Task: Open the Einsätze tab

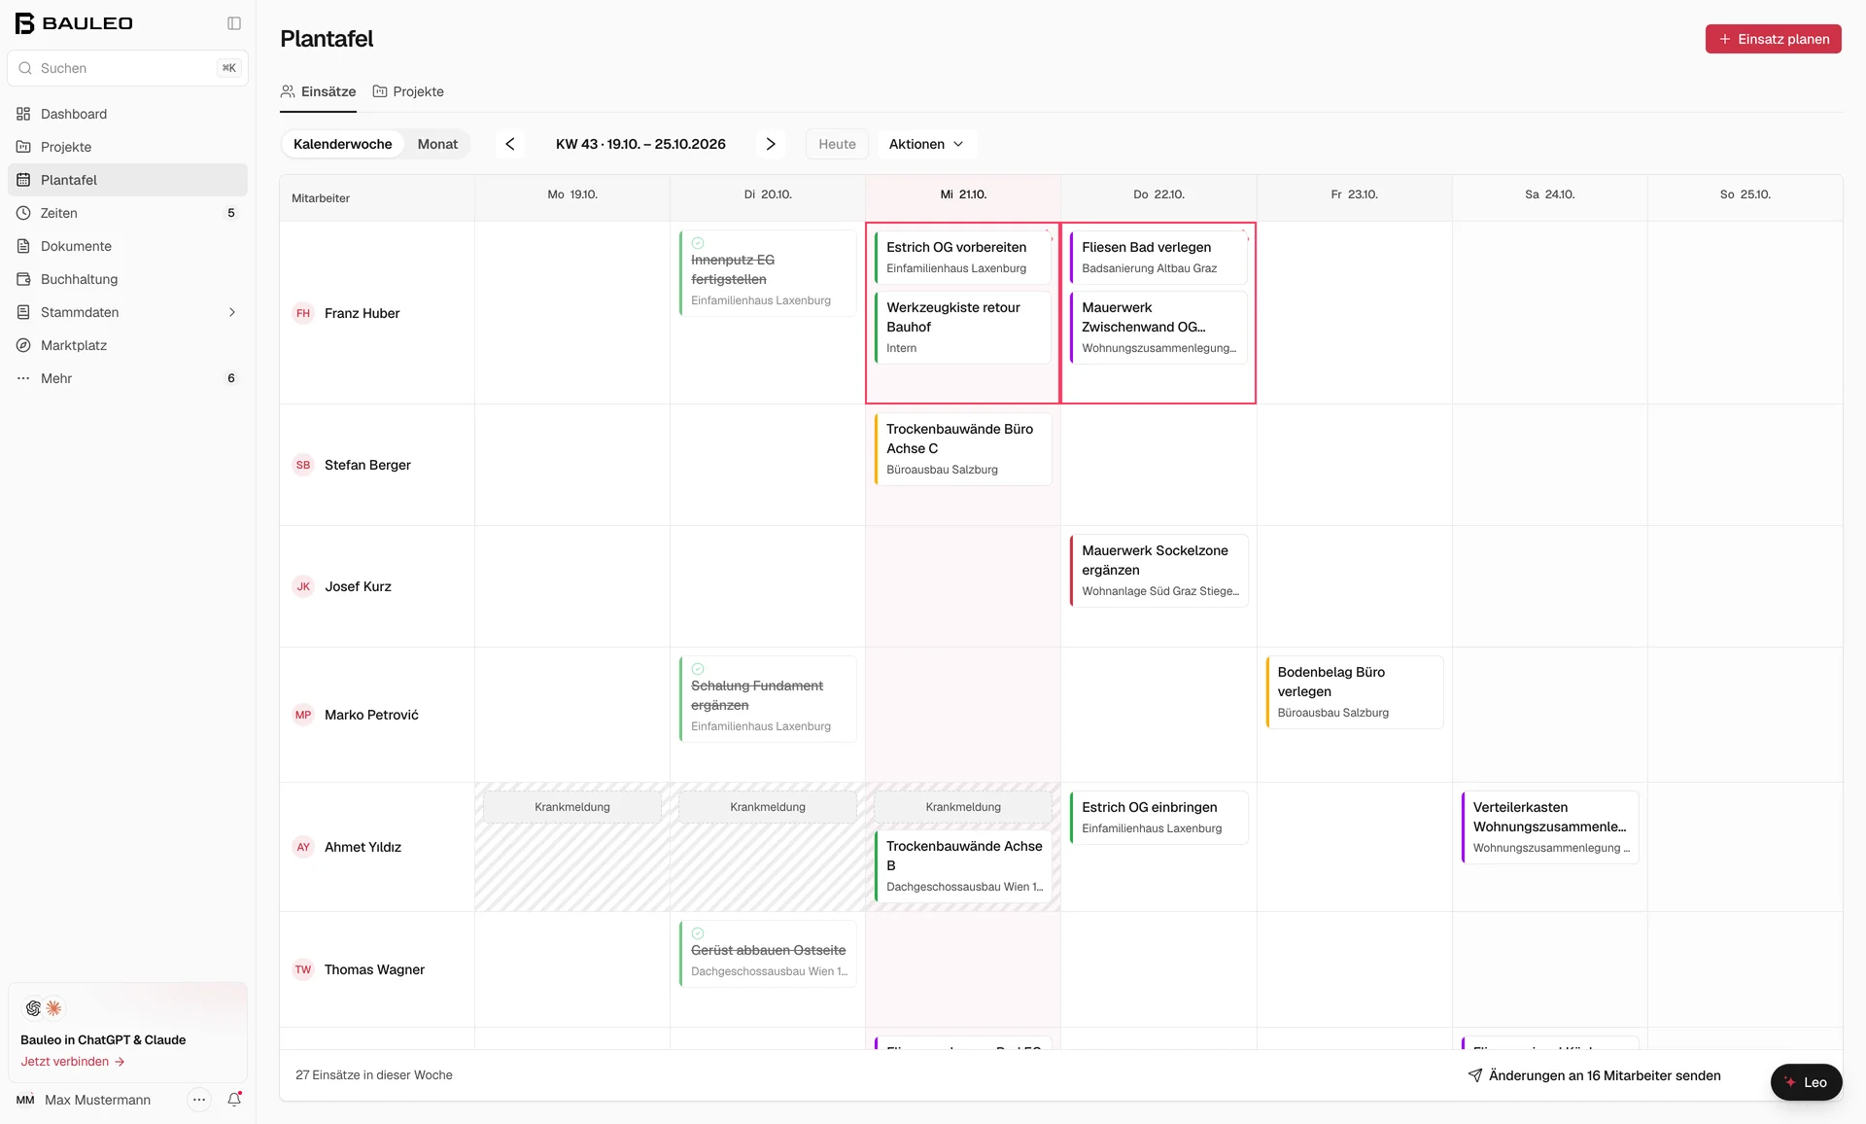Action: pos(318,91)
